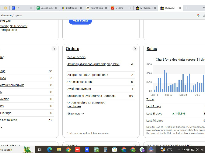Launch Microsoft Edge from taskbar
205x158 pixels.
[x=49, y=149]
